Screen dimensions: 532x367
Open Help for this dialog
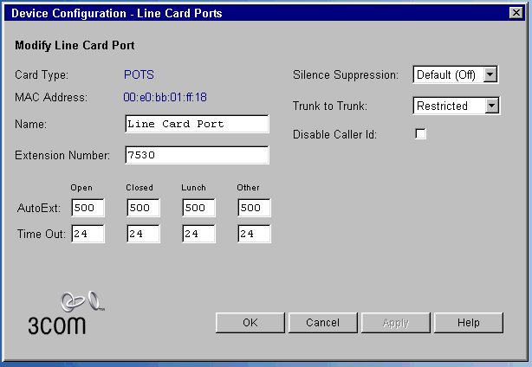click(x=468, y=323)
